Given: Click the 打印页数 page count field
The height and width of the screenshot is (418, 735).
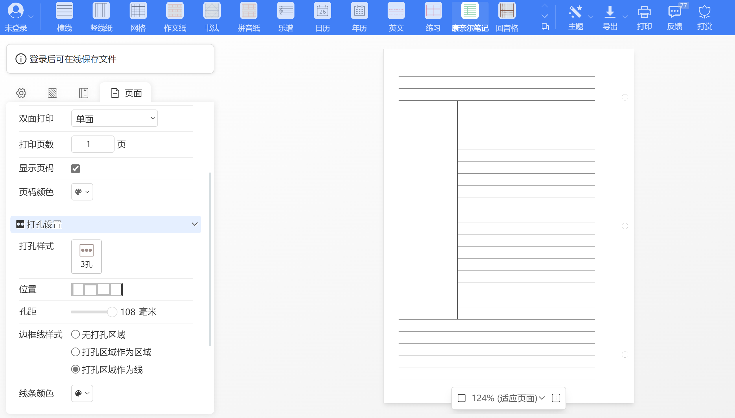Looking at the screenshot, I should coord(93,144).
